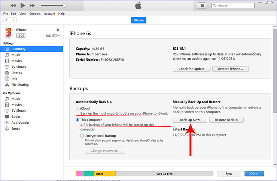The image size is (277, 181).
Task: Click Back Up Now button
Action: tap(190, 120)
